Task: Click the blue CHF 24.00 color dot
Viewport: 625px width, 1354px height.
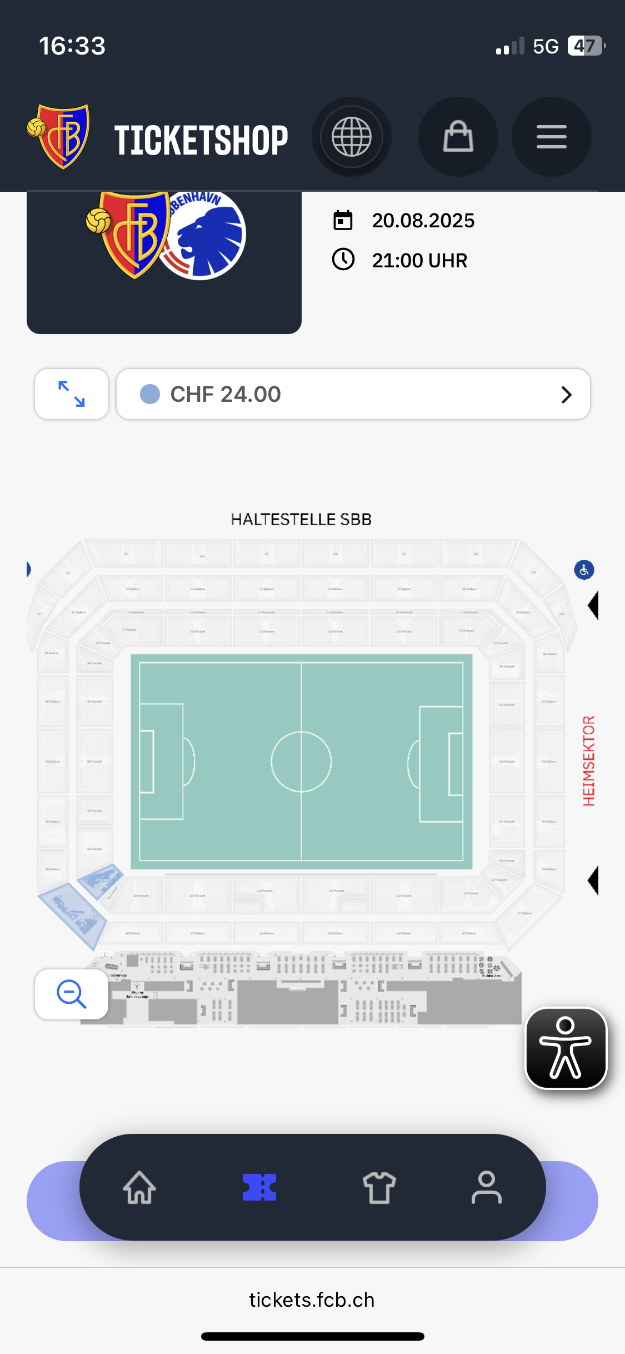Action: (150, 394)
